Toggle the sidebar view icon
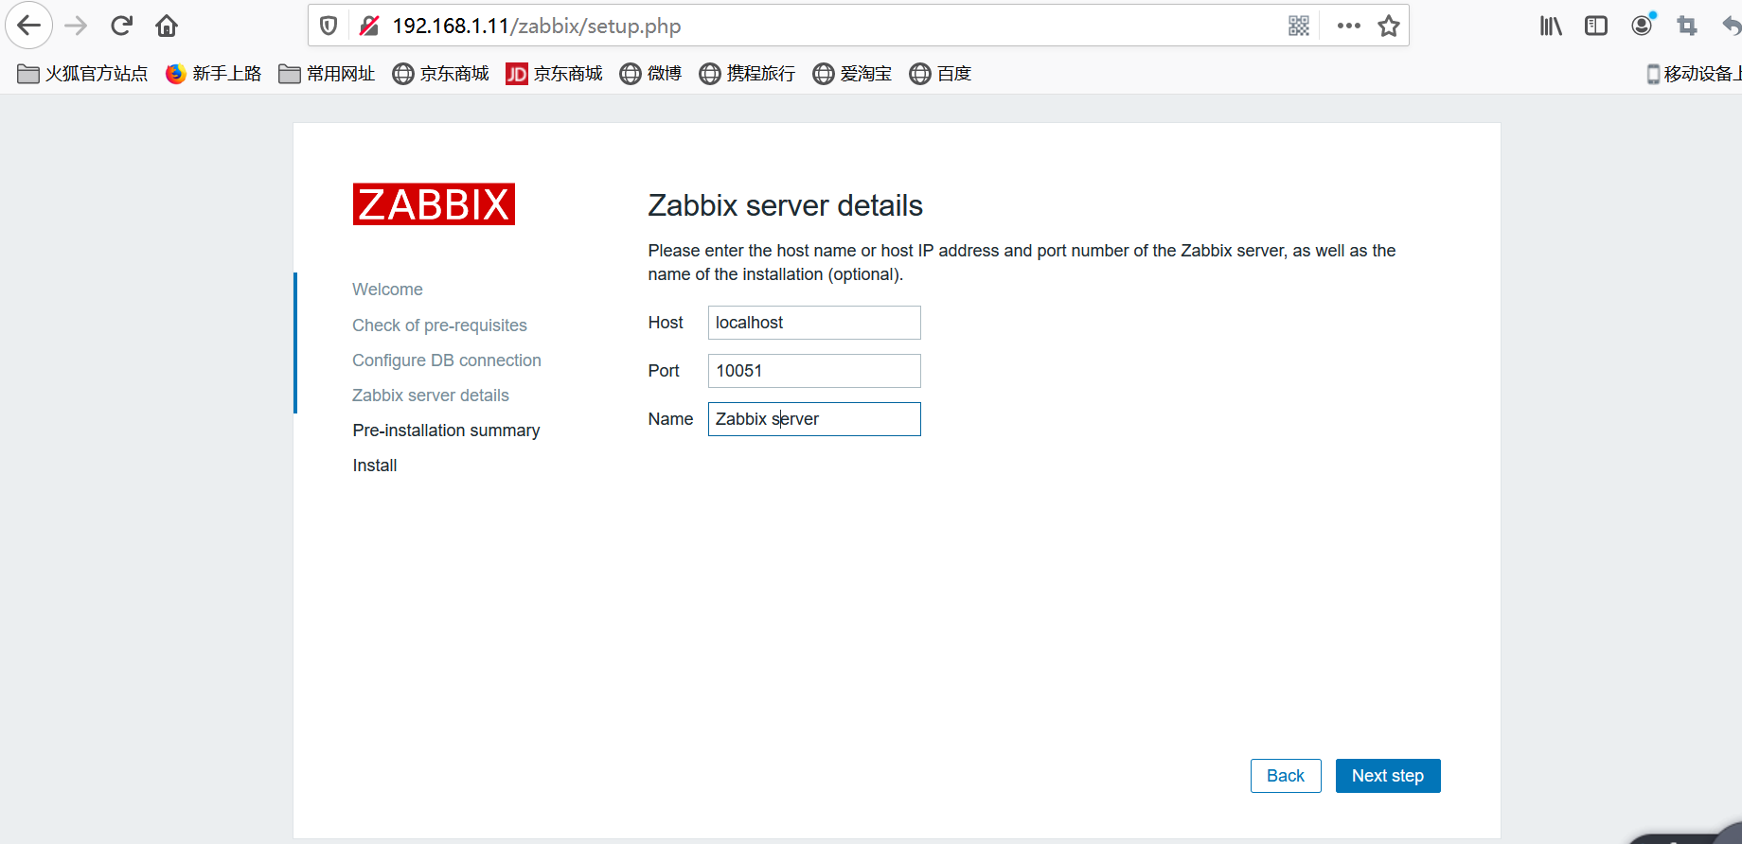Image resolution: width=1742 pixels, height=844 pixels. [1596, 26]
